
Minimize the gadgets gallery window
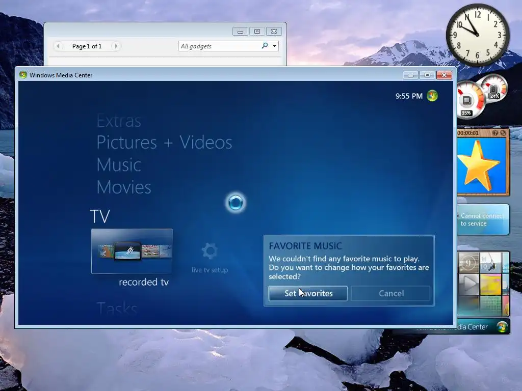[241, 32]
